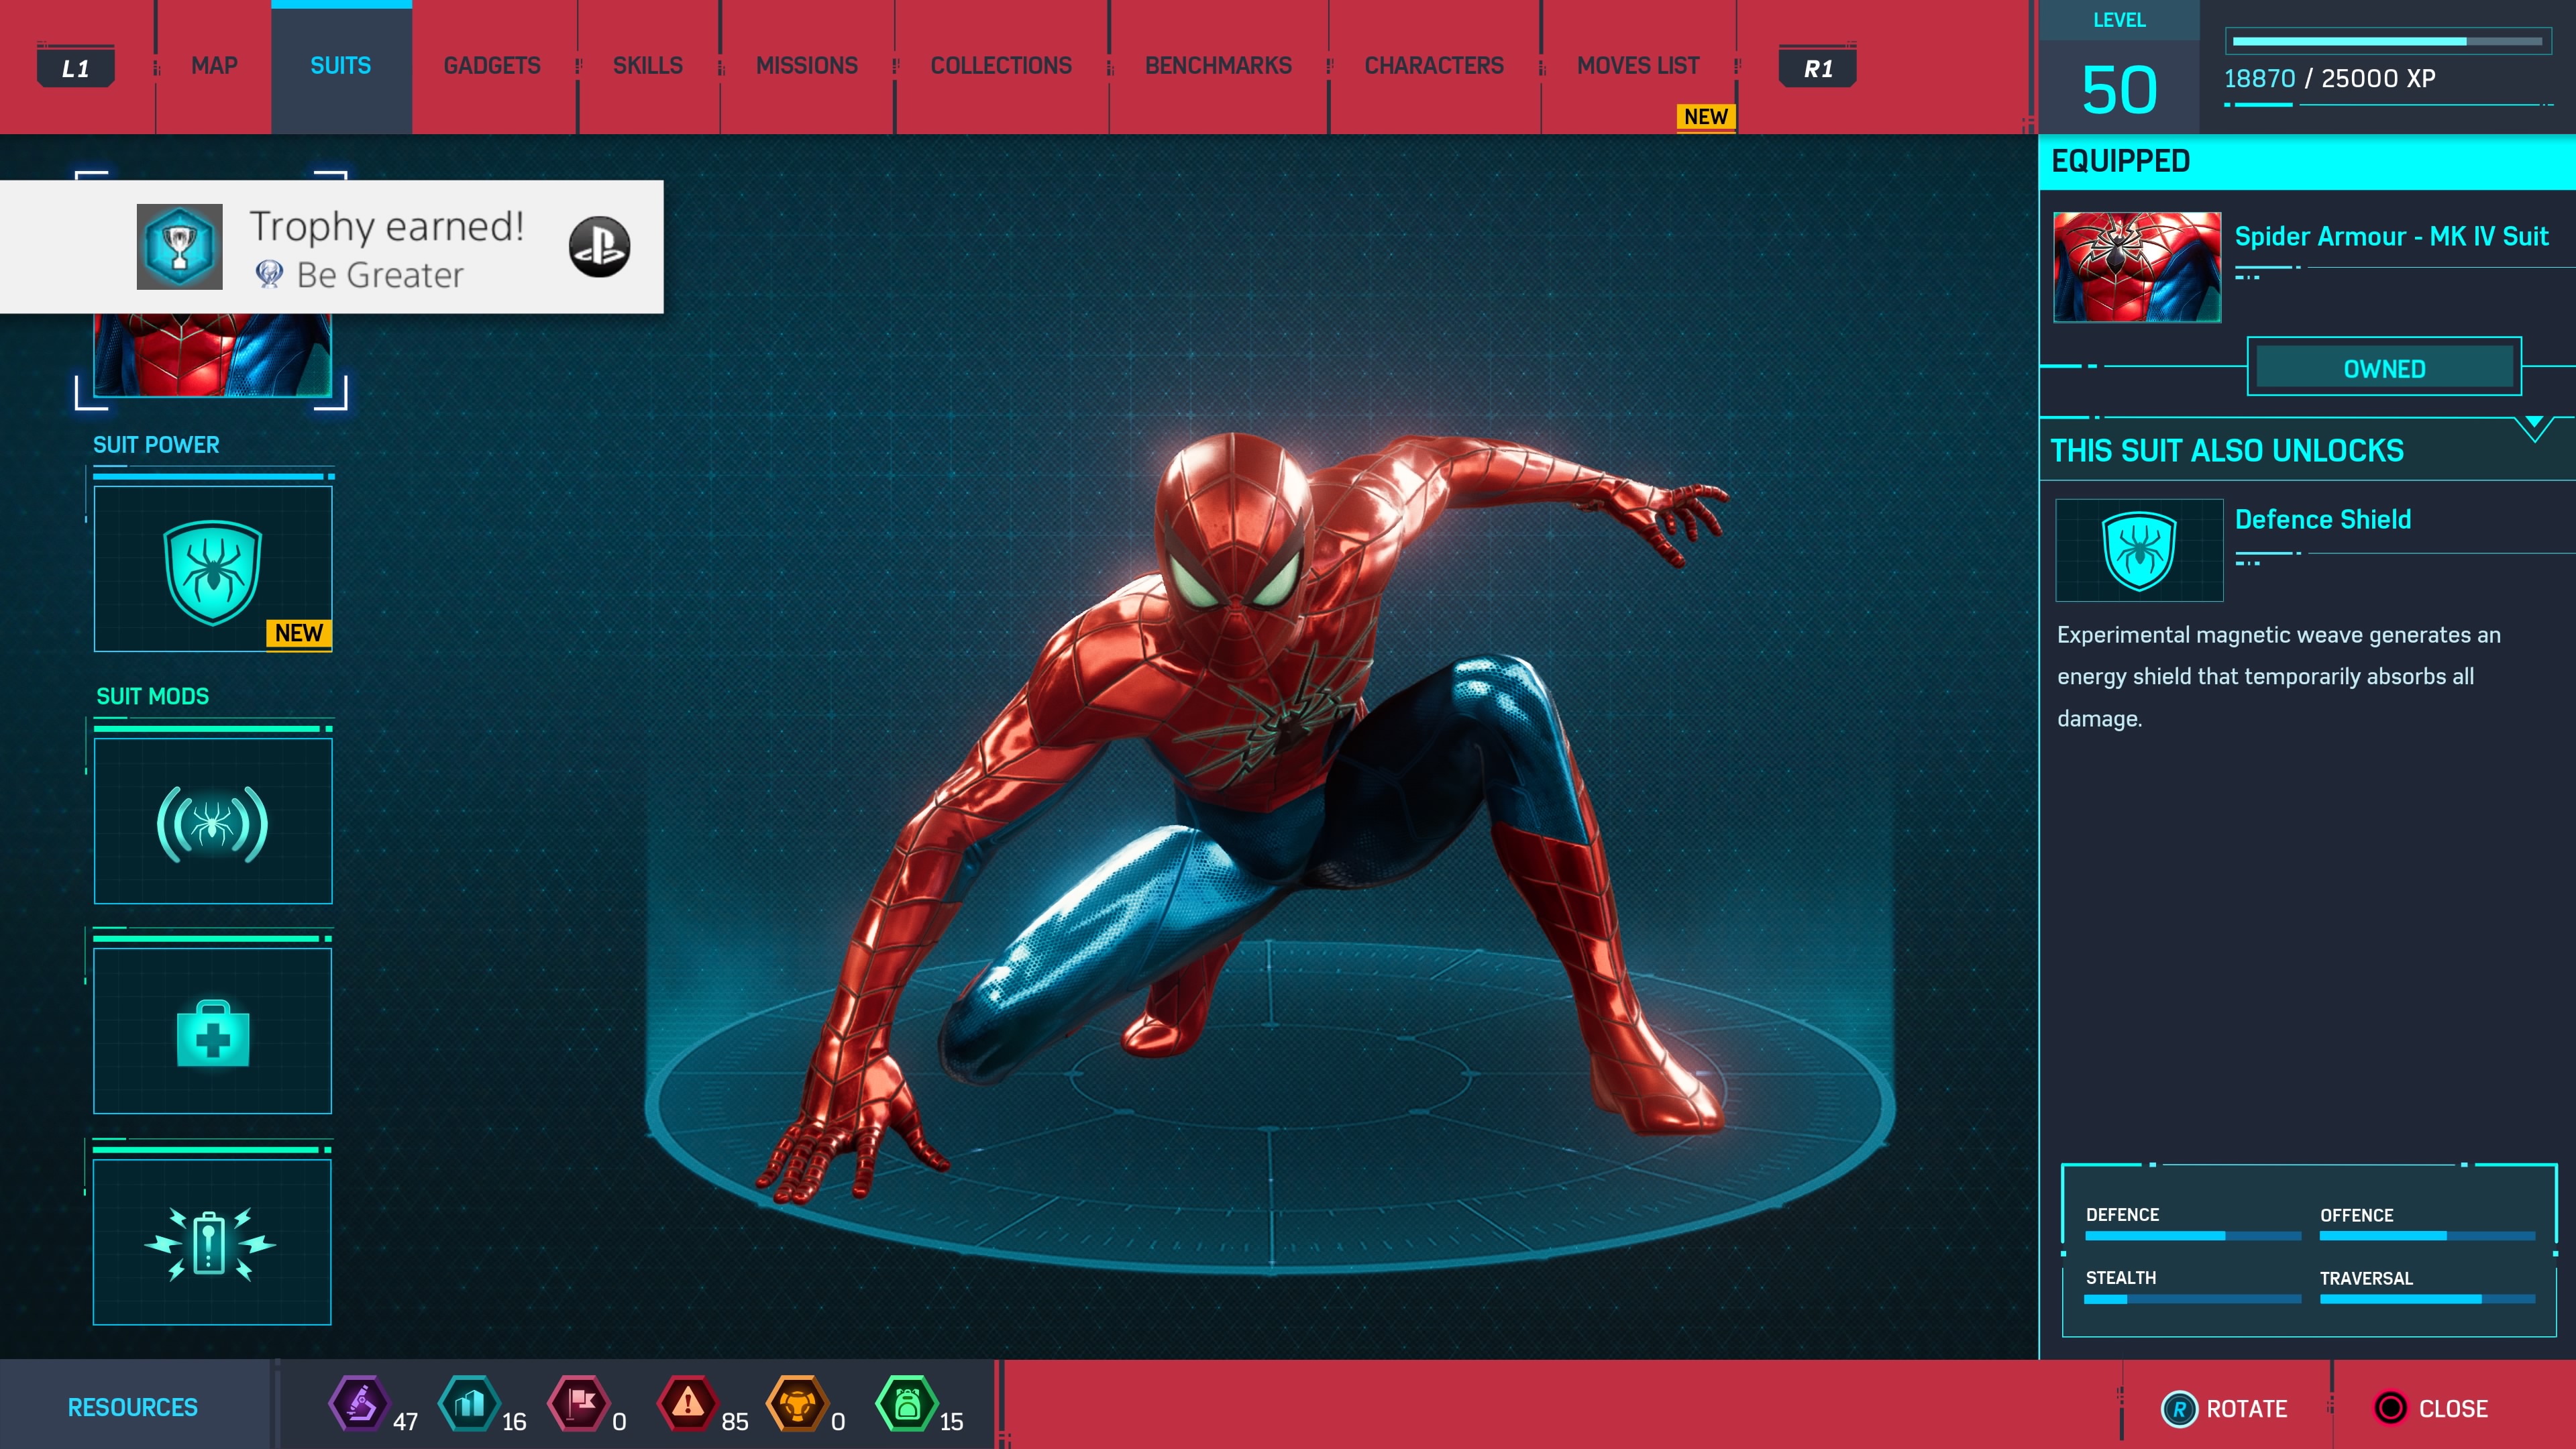Screen dimensions: 2576x1449
Task: Click the R1 next-tab button
Action: pyautogui.click(x=1818, y=68)
